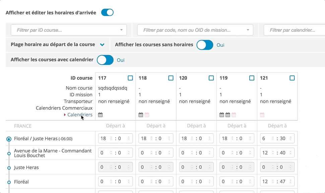Image resolution: width=325 pixels, height=193 pixels.
Task: Click the first calendar icon under course 119
Action: tap(221, 115)
